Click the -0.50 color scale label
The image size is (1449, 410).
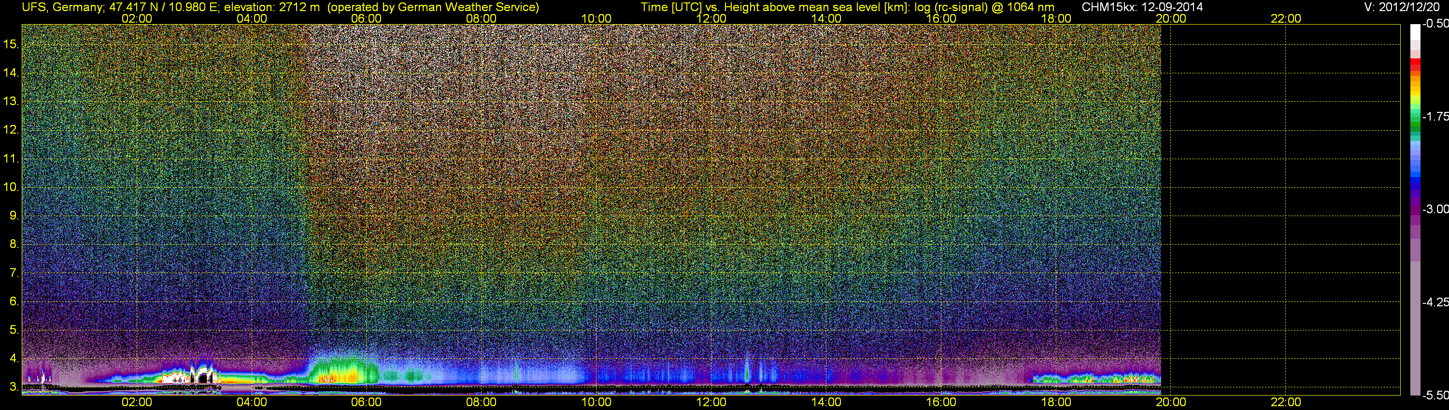tap(1435, 24)
